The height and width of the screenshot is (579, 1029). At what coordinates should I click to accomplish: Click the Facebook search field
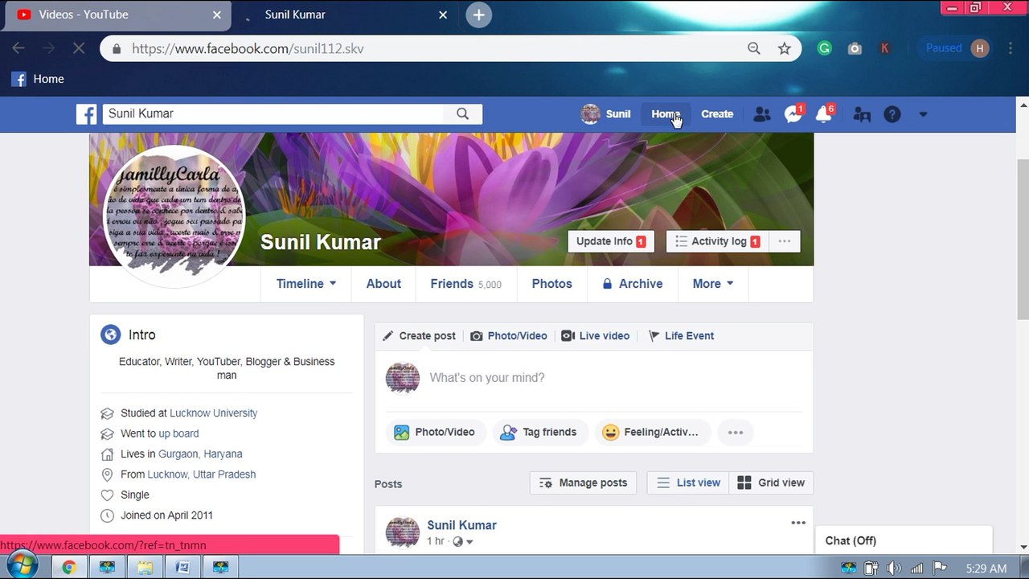[x=273, y=114]
